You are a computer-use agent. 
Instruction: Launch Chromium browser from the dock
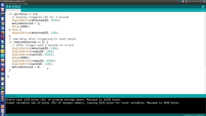3,28
